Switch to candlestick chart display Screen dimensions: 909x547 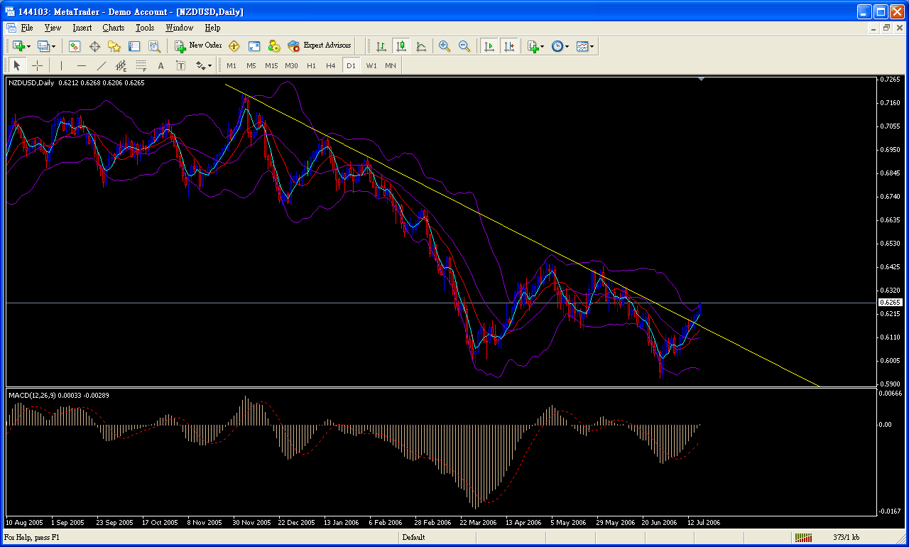(x=401, y=46)
